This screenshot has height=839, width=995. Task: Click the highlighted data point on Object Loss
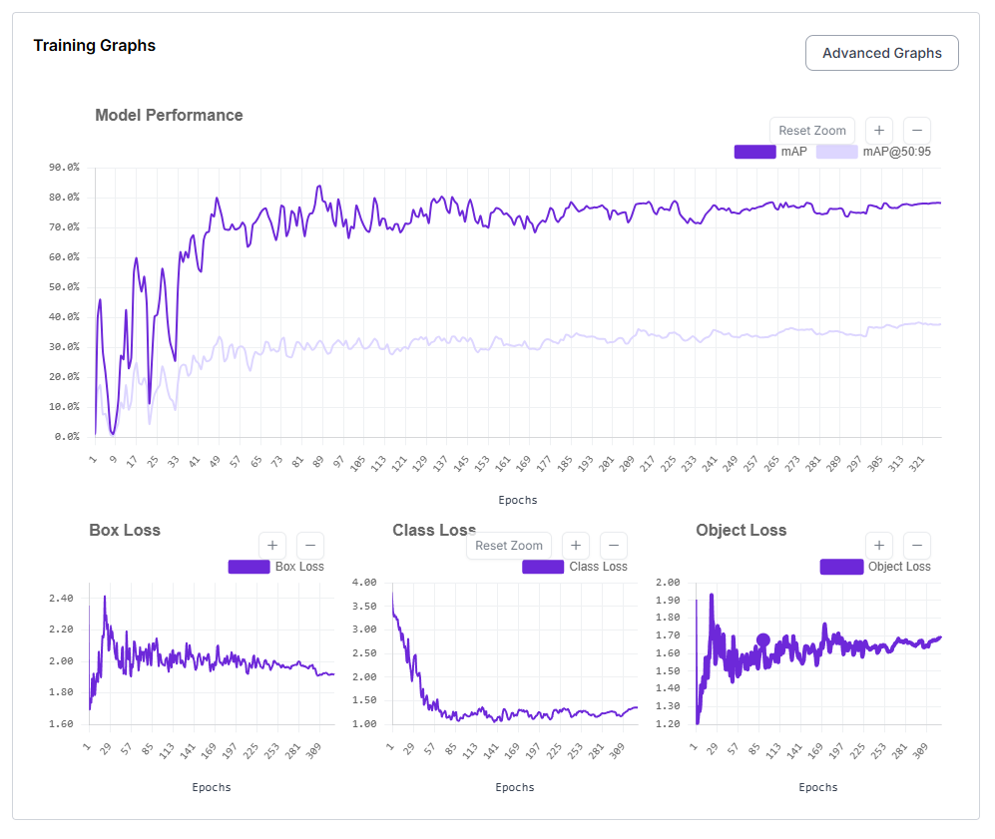pos(763,640)
